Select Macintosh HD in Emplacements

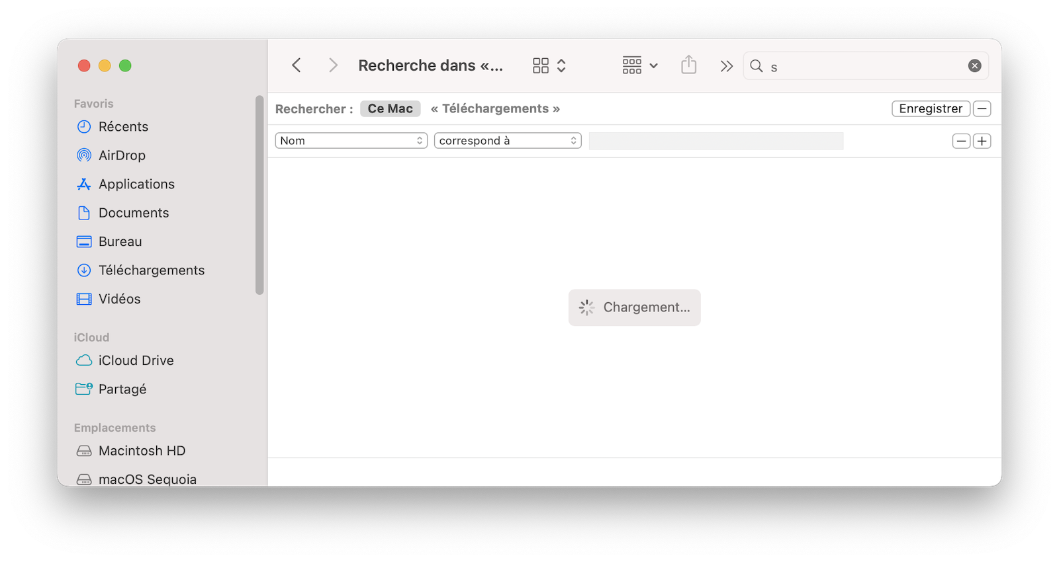tap(142, 450)
